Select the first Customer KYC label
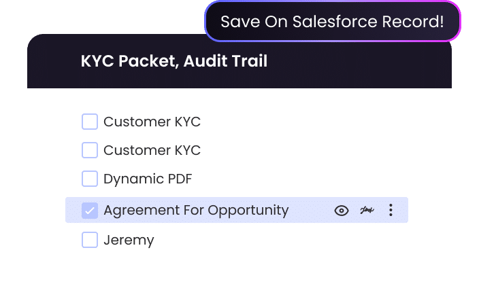 152,122
